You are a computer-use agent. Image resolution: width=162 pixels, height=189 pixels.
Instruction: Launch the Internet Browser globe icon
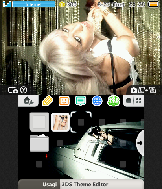click(x=97, y=101)
